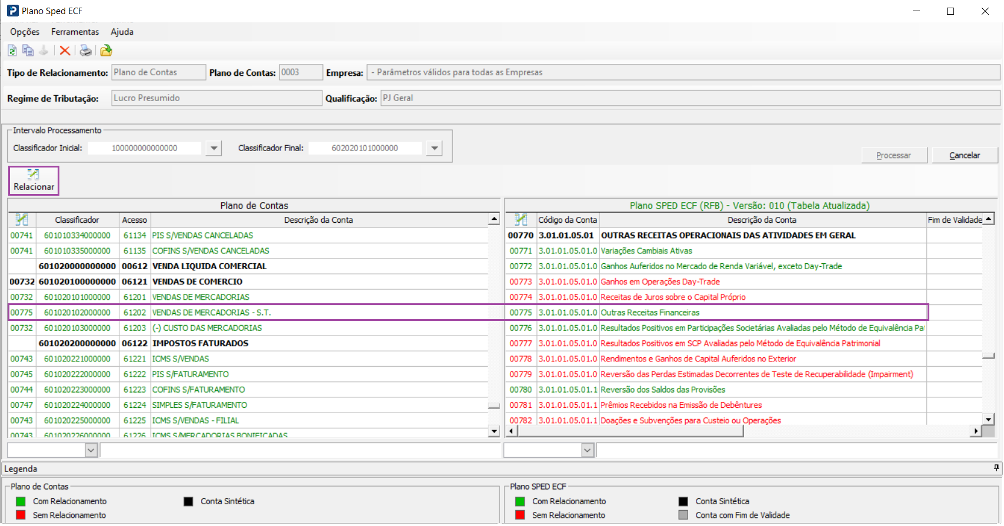This screenshot has width=1004, height=526.
Task: Open the Ferramentas menu
Action: coord(75,32)
